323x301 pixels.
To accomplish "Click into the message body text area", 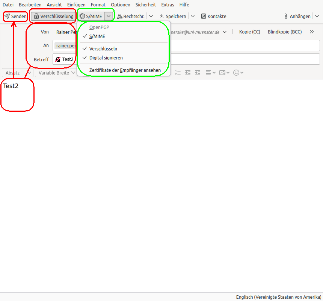I will pyautogui.click(x=161, y=169).
